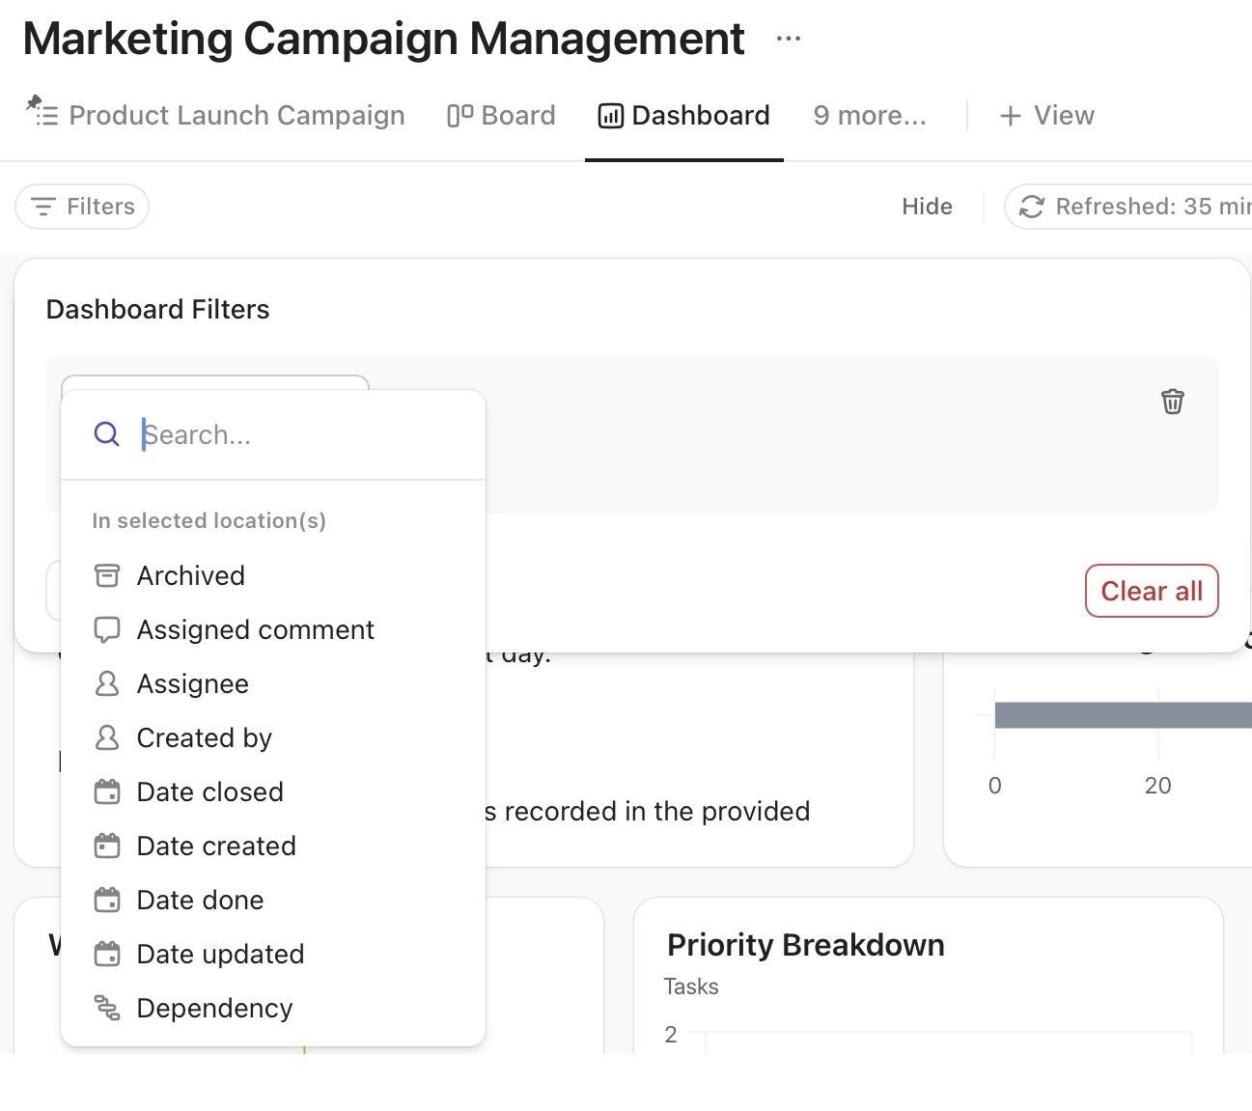
Task: Click the pinned list icon on Product Launch Campaign
Action: 43,115
